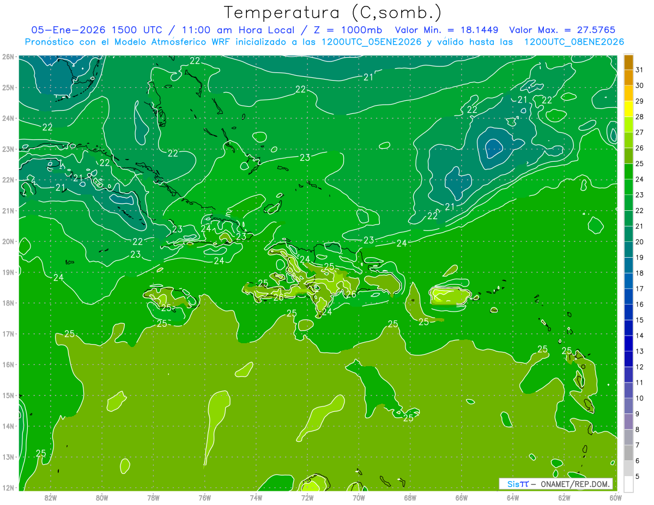Click the '14N' latitude axis label
The height and width of the screenshot is (505, 654).
click(8, 426)
